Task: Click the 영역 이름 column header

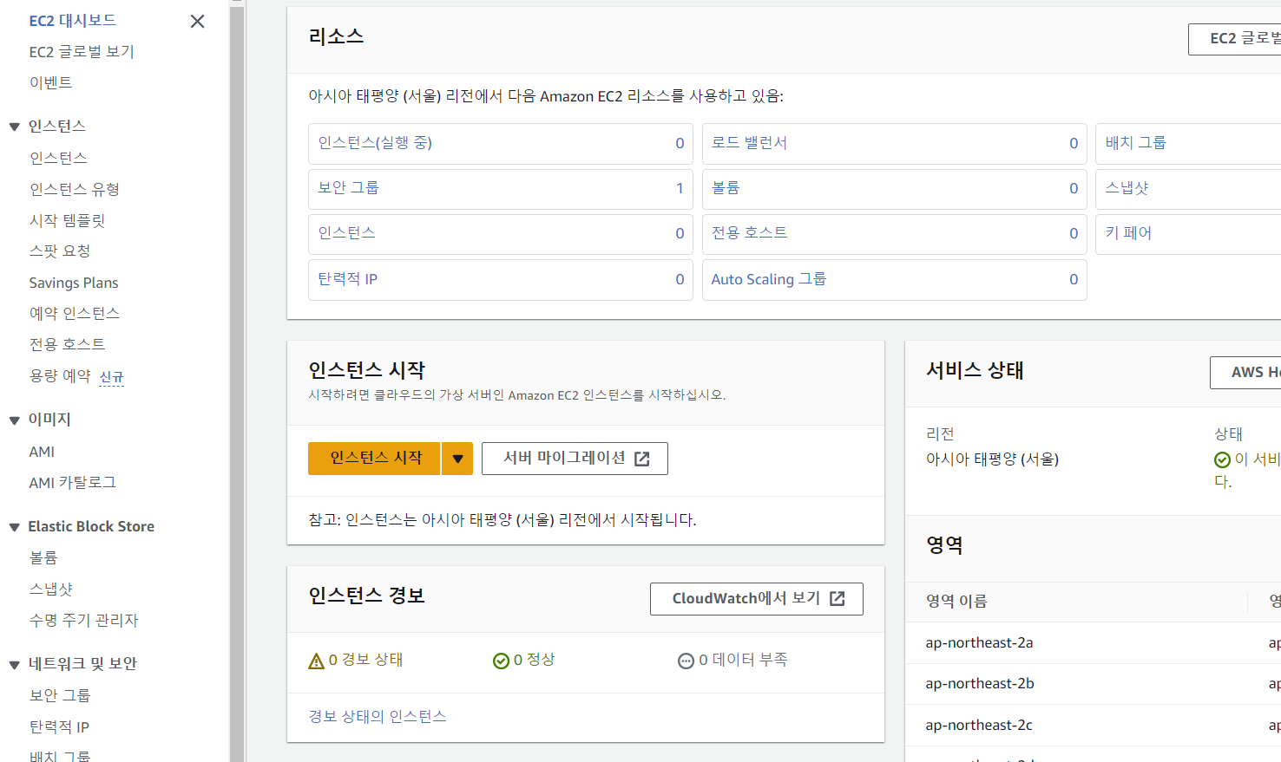Action: (x=956, y=602)
